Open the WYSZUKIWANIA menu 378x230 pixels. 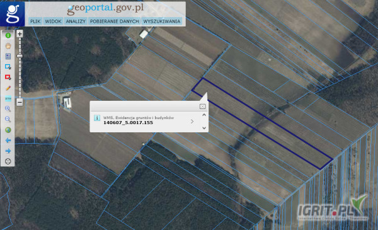coord(162,21)
